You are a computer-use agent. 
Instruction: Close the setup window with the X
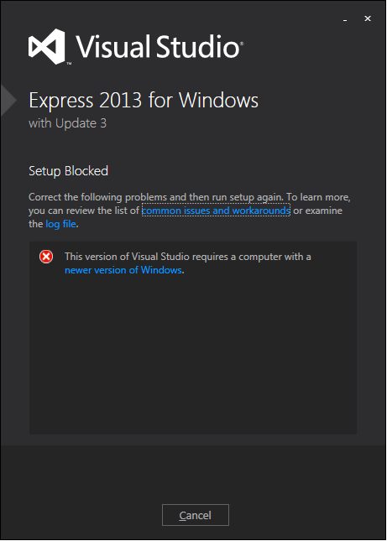pos(368,18)
